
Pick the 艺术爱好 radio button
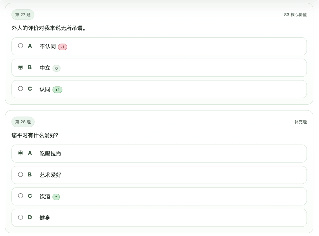click(x=20, y=174)
